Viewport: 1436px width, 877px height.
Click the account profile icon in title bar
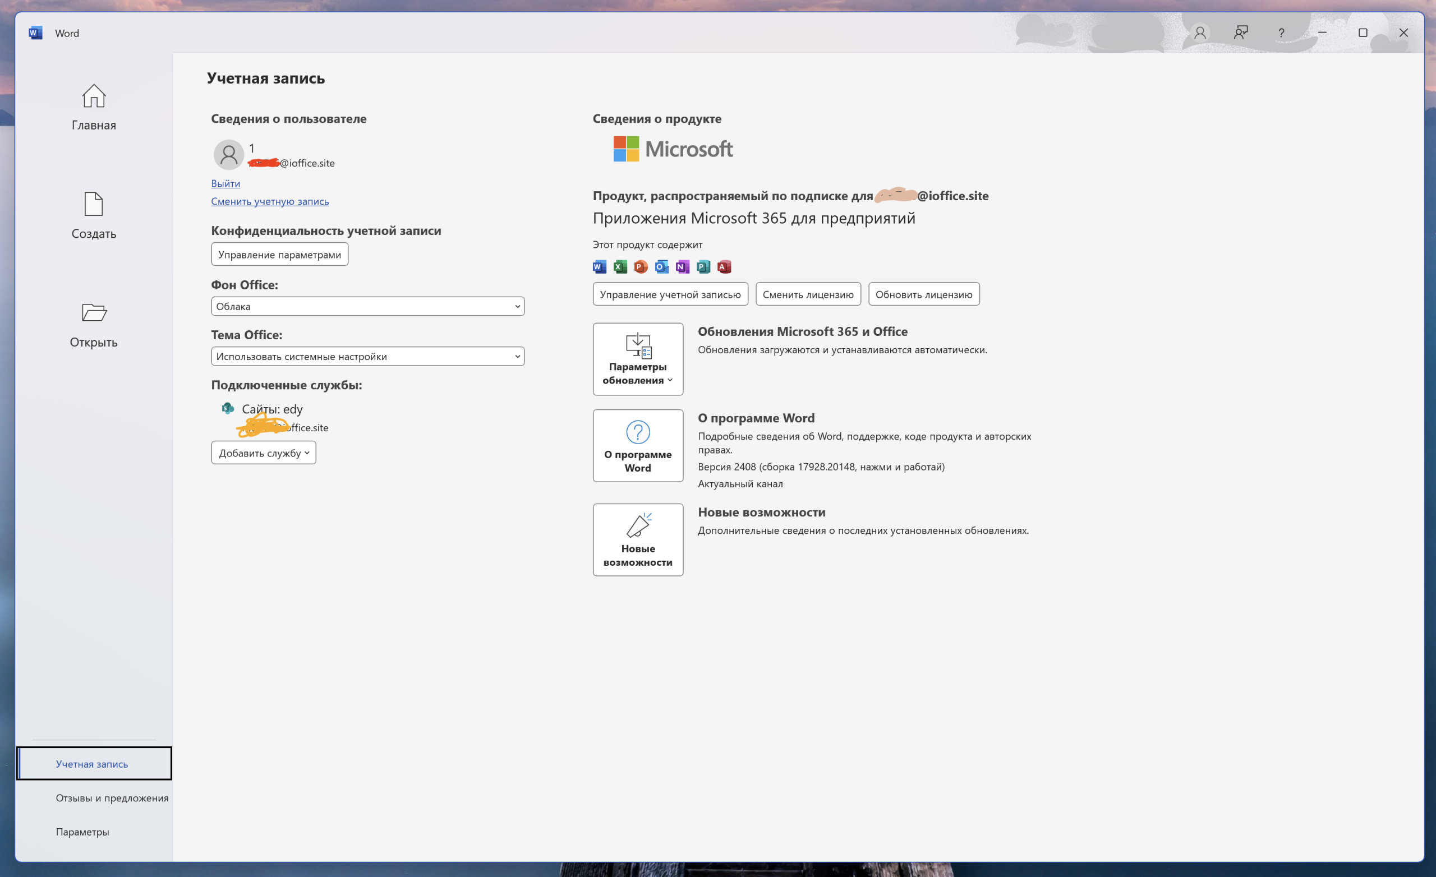point(1199,33)
